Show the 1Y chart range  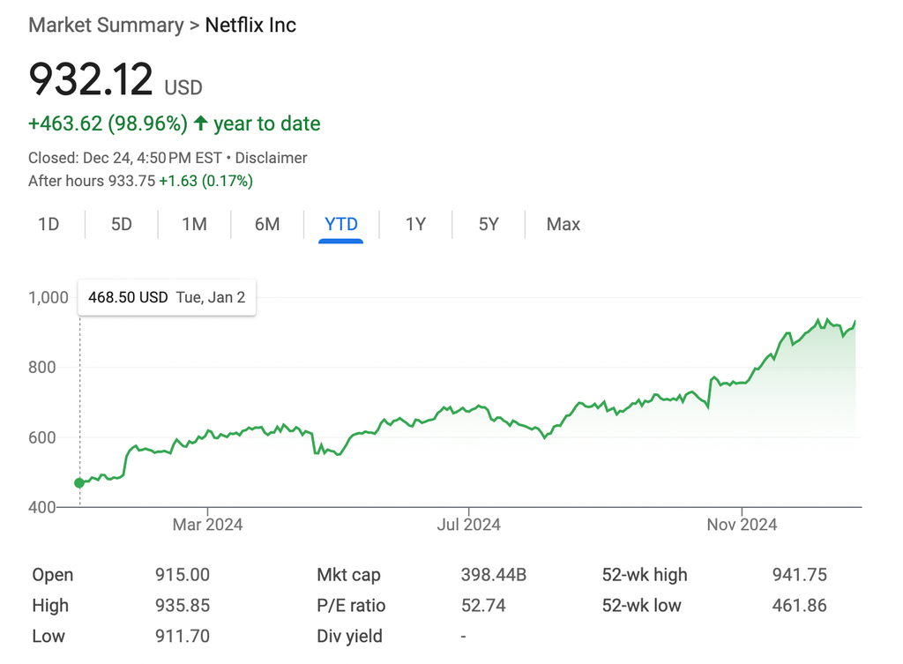click(x=415, y=224)
